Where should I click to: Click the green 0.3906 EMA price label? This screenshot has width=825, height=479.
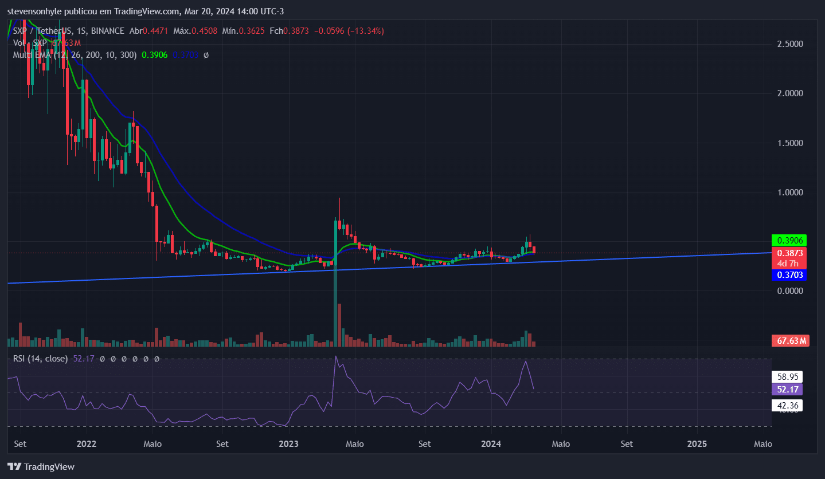click(789, 240)
